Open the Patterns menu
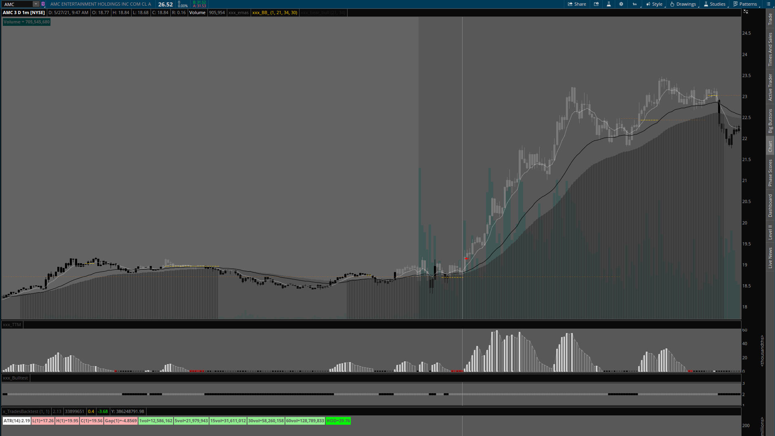Screen dimensions: 775x436 pos(745,4)
